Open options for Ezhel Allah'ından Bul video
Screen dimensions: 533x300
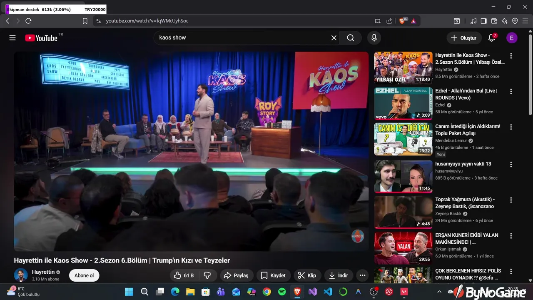(511, 91)
